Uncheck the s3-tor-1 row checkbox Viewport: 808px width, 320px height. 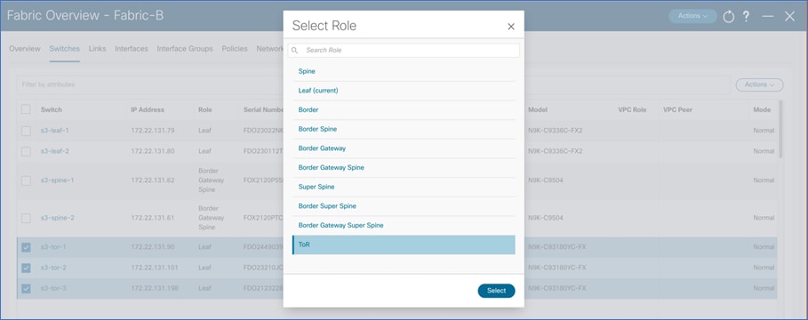coord(26,247)
